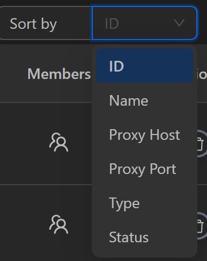Click the dropdown chevron arrow
The height and width of the screenshot is (261, 207).
pyautogui.click(x=179, y=23)
